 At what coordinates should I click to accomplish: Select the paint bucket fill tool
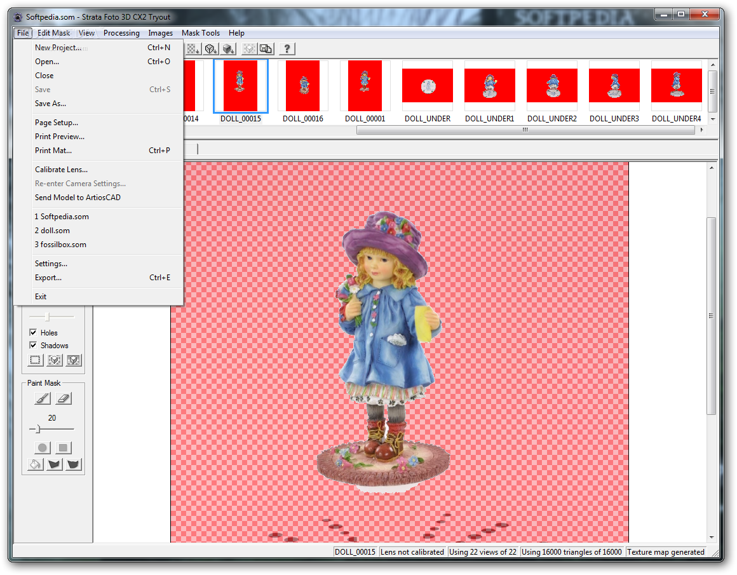(35, 464)
